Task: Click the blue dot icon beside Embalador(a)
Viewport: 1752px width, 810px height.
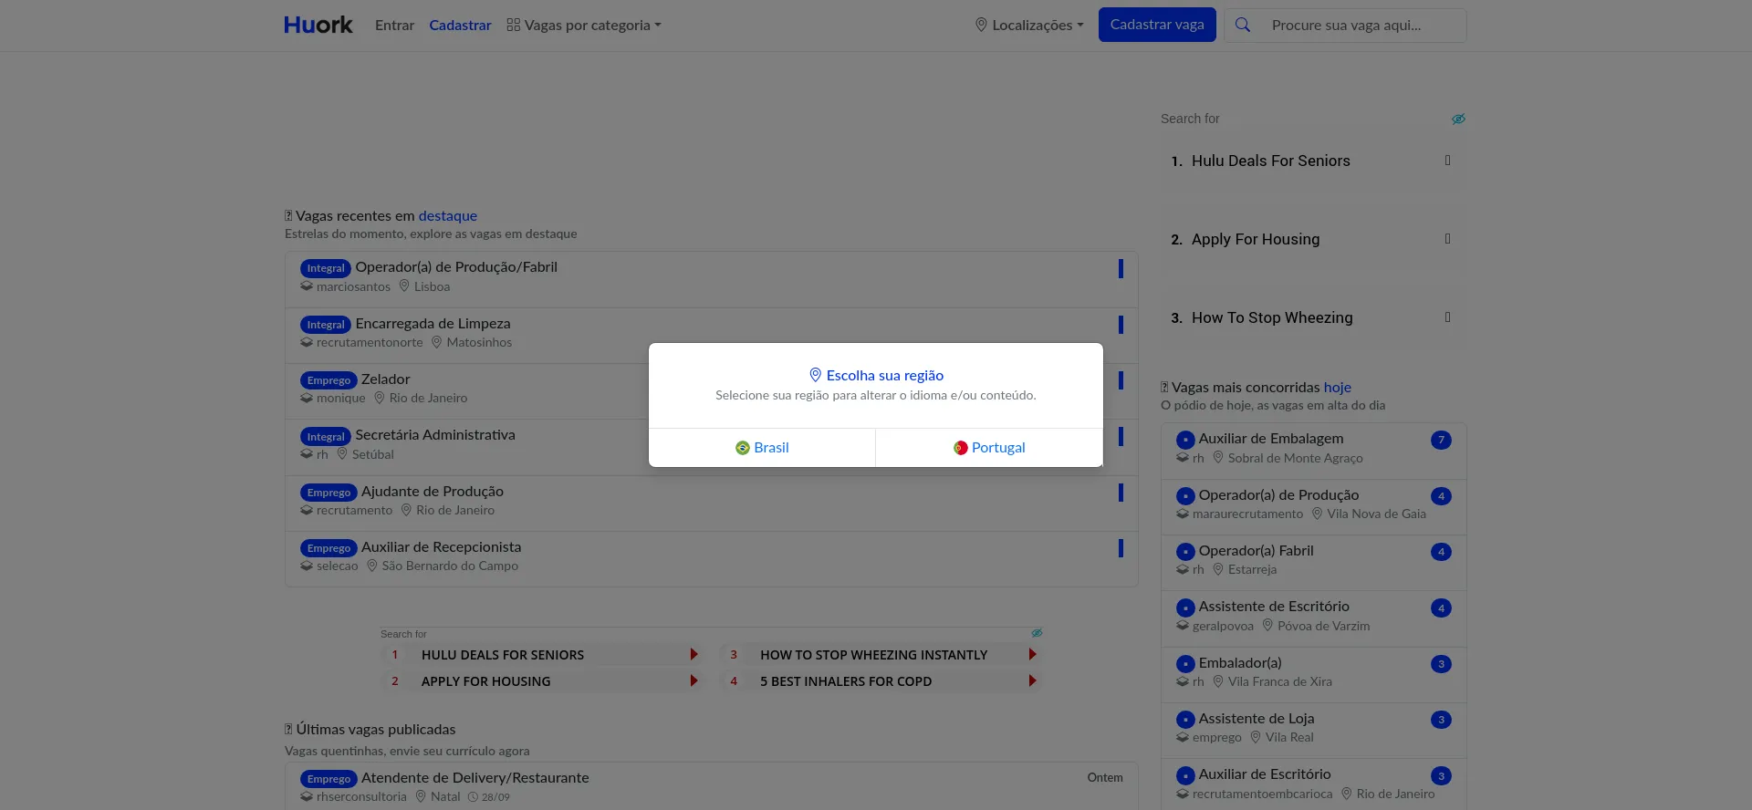Action: [1185, 664]
